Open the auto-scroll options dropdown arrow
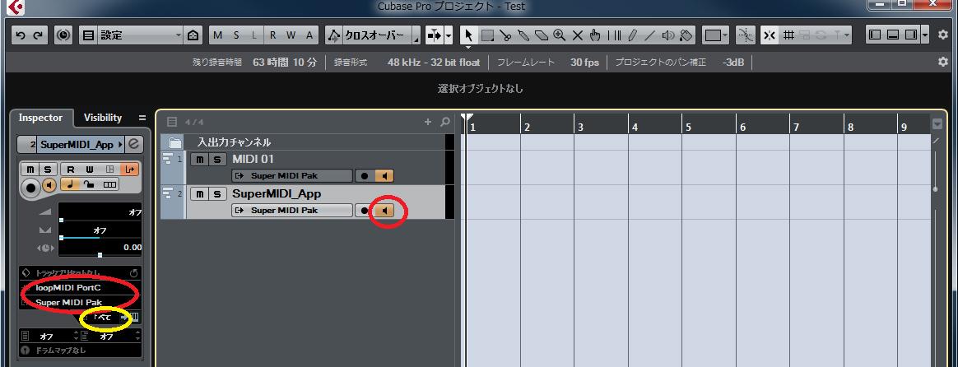This screenshot has width=958, height=367. coord(449,35)
